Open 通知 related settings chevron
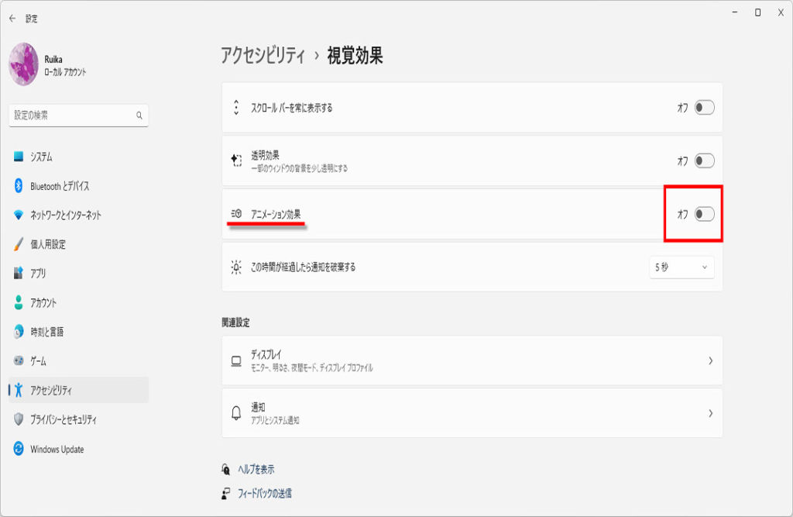 pos(710,414)
